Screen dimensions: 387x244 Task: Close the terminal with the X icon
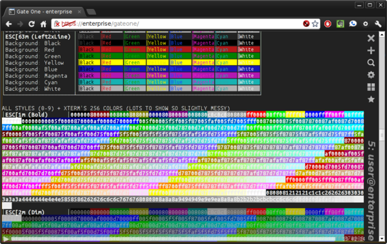pos(371,38)
